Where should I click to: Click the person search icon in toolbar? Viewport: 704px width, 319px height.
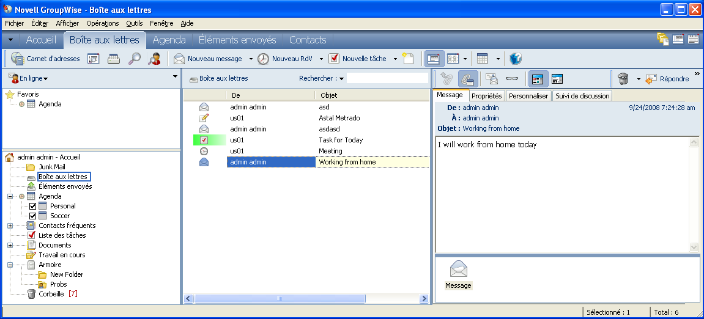pos(155,59)
